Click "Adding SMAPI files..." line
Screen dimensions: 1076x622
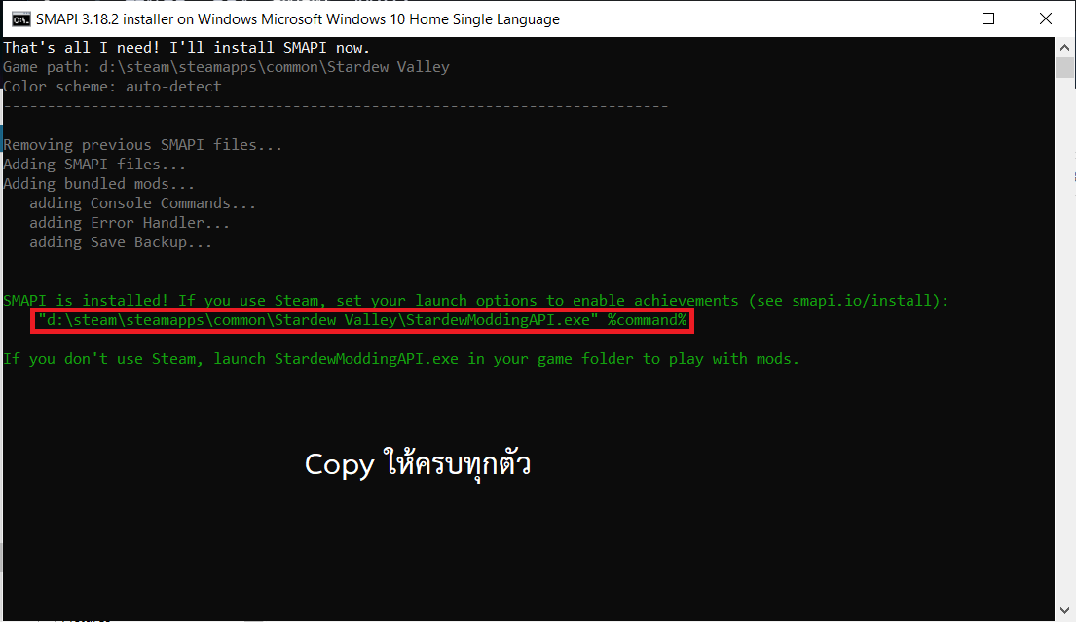(94, 164)
